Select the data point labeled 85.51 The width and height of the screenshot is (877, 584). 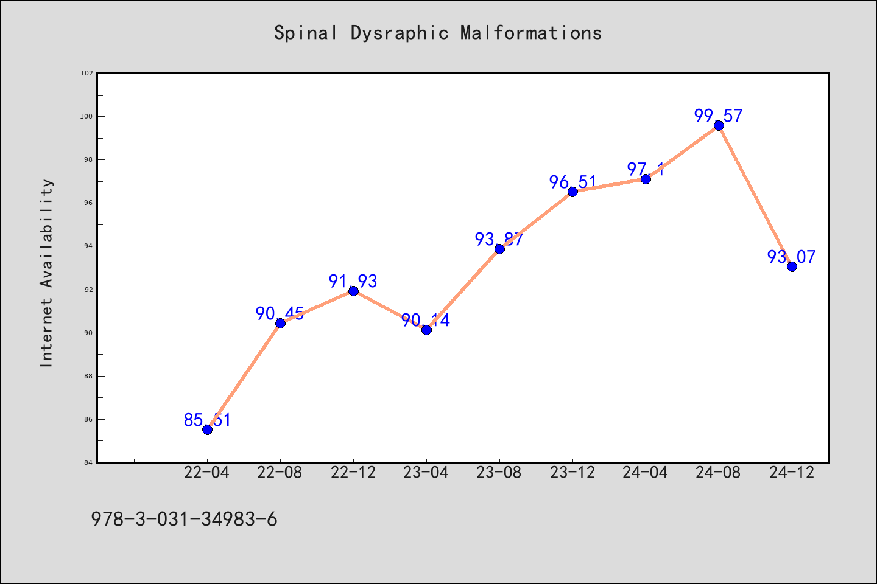click(x=207, y=429)
